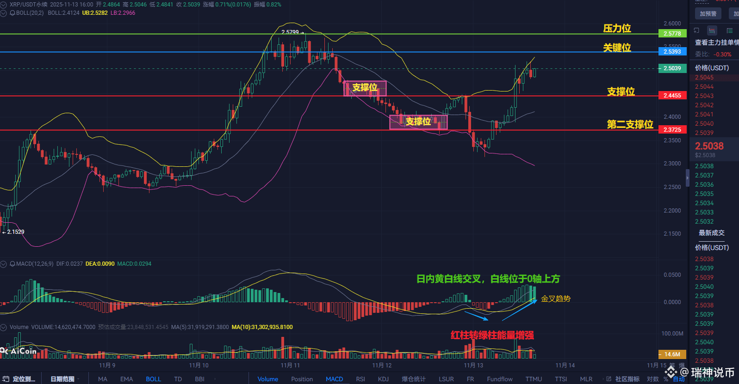Enable the KDJ indicator tab
This screenshot has height=384, width=739.
pyautogui.click(x=383, y=379)
